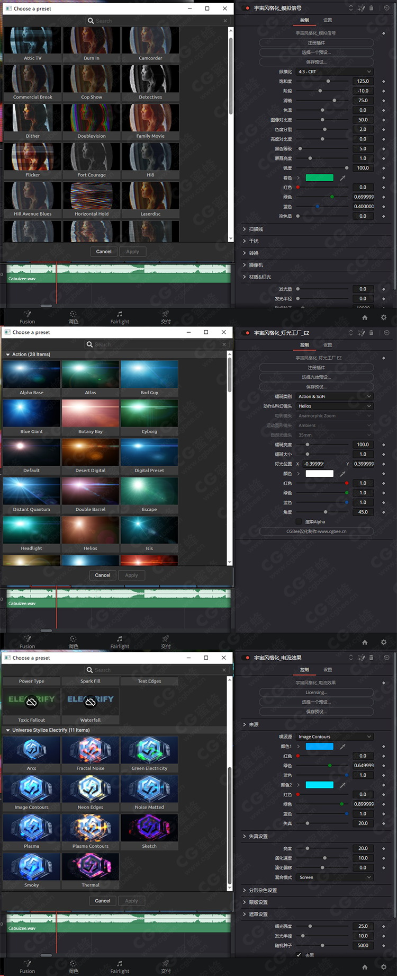Select 控制 tab in 宇宙风格化_电流效果 panel

coord(304,670)
